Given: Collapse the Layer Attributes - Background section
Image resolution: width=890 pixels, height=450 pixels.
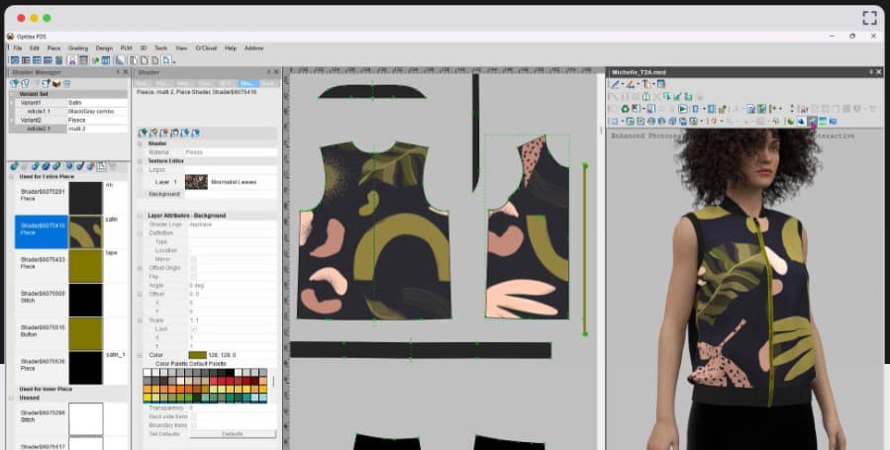Looking at the screenshot, I should point(140,215).
